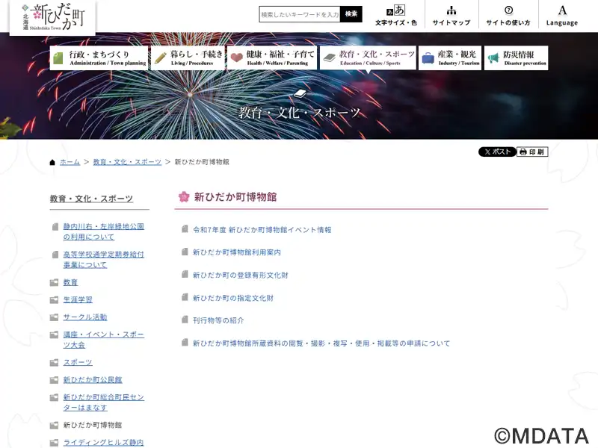The height and width of the screenshot is (448, 598).
Task: Click the book icon above banner title
Action: (x=300, y=94)
